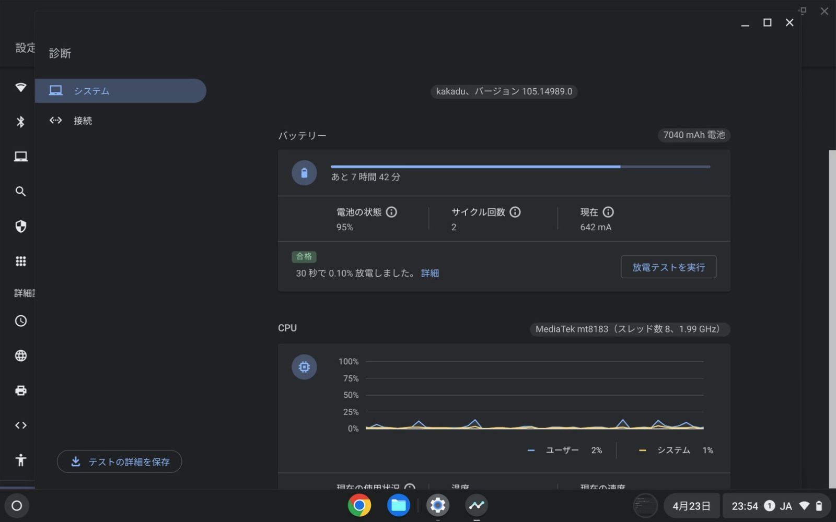The height and width of the screenshot is (522, 836).
Task: Select the システム tab in Diagnostics sidebar
Action: 120,91
